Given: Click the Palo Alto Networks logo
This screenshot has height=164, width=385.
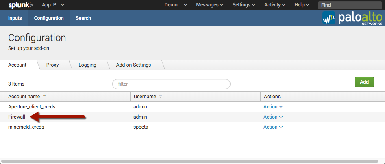Looking at the screenshot, I should 352,18.
